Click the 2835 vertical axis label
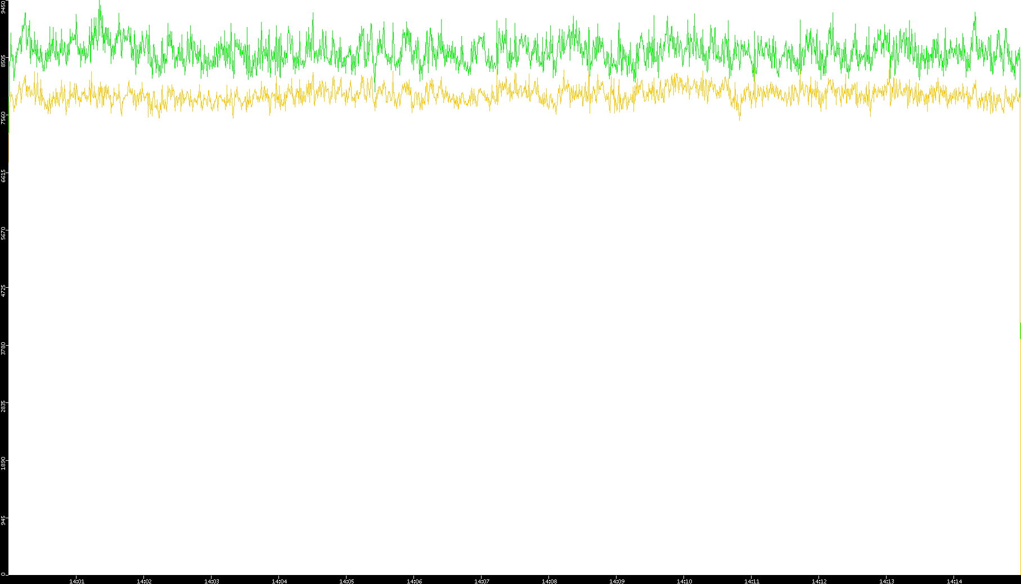The width and height of the screenshot is (1021, 584). (x=4, y=406)
